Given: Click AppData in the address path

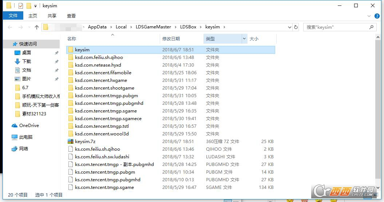Looking at the screenshot, I should (97, 27).
